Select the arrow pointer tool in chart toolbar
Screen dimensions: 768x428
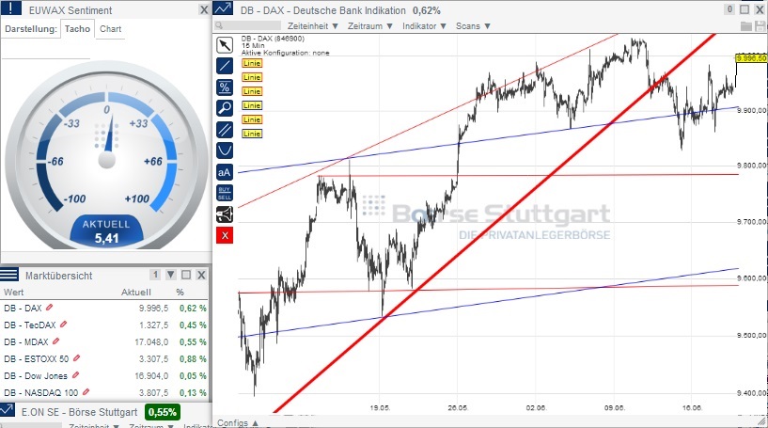[225, 45]
